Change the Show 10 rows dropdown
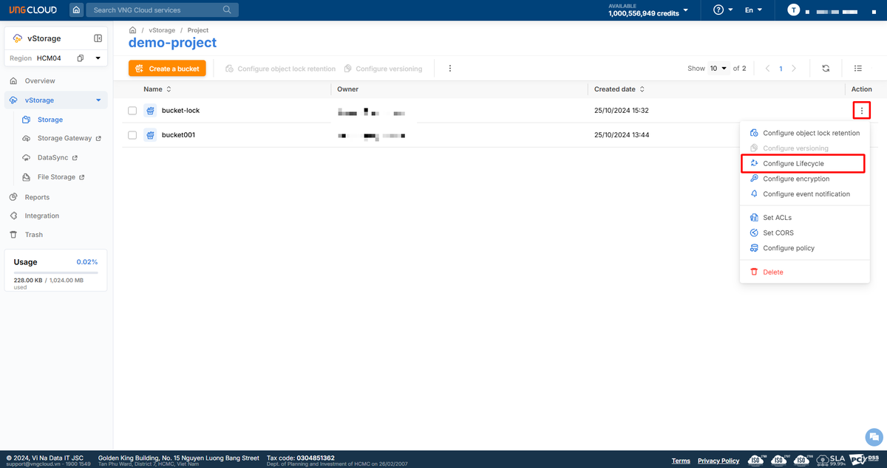Image resolution: width=887 pixels, height=468 pixels. (x=718, y=69)
